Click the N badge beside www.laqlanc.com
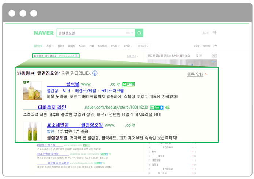The height and width of the screenshot is (179, 254). [x=87, y=145]
